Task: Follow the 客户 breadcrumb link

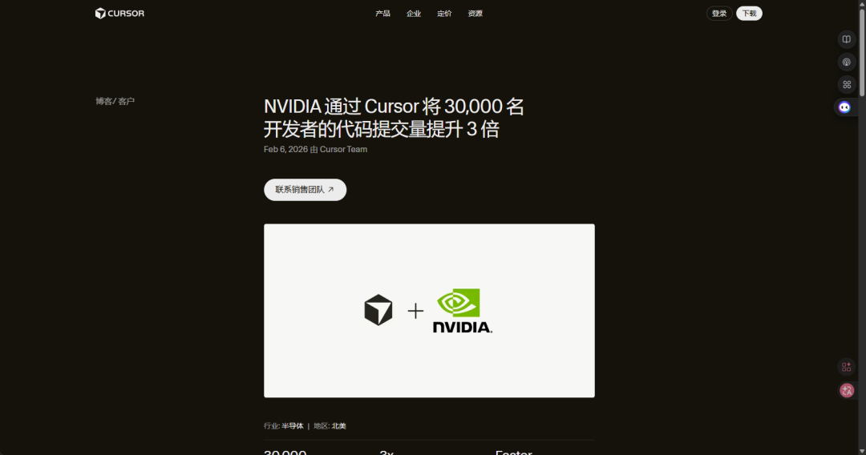Action: 126,101
